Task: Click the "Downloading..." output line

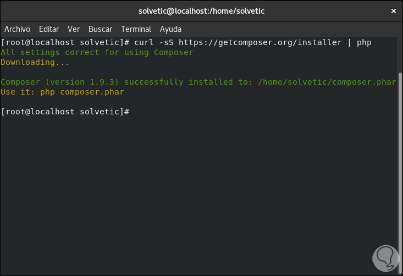Action: [x=35, y=62]
